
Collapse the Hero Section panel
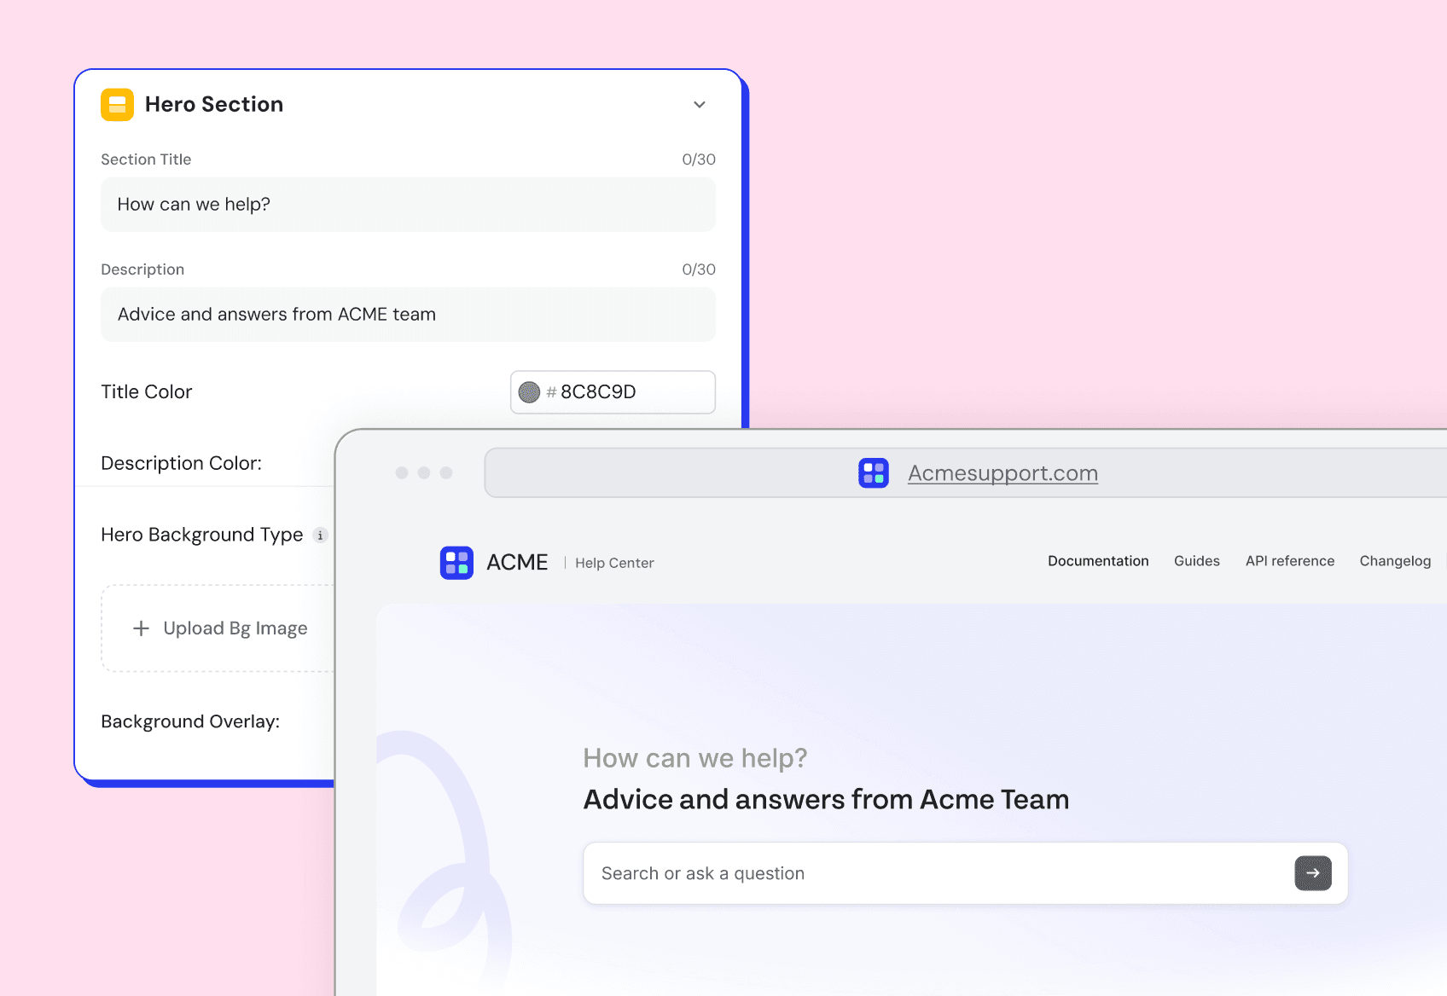pos(699,104)
